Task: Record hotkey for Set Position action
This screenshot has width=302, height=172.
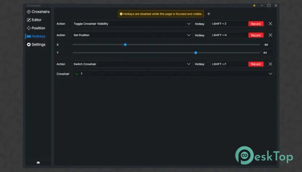Action: coord(256,35)
